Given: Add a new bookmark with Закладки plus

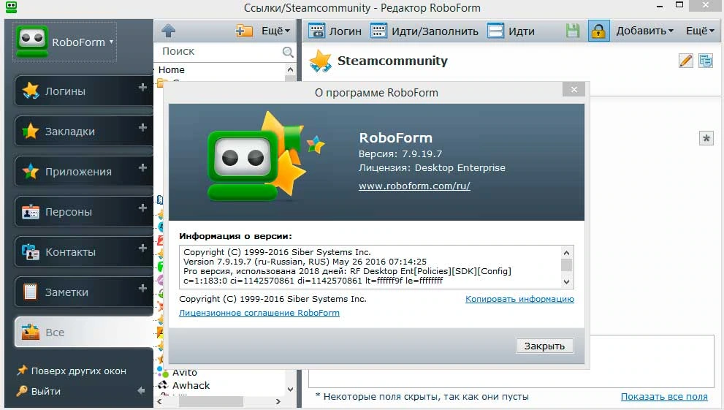Looking at the screenshot, I should [142, 127].
